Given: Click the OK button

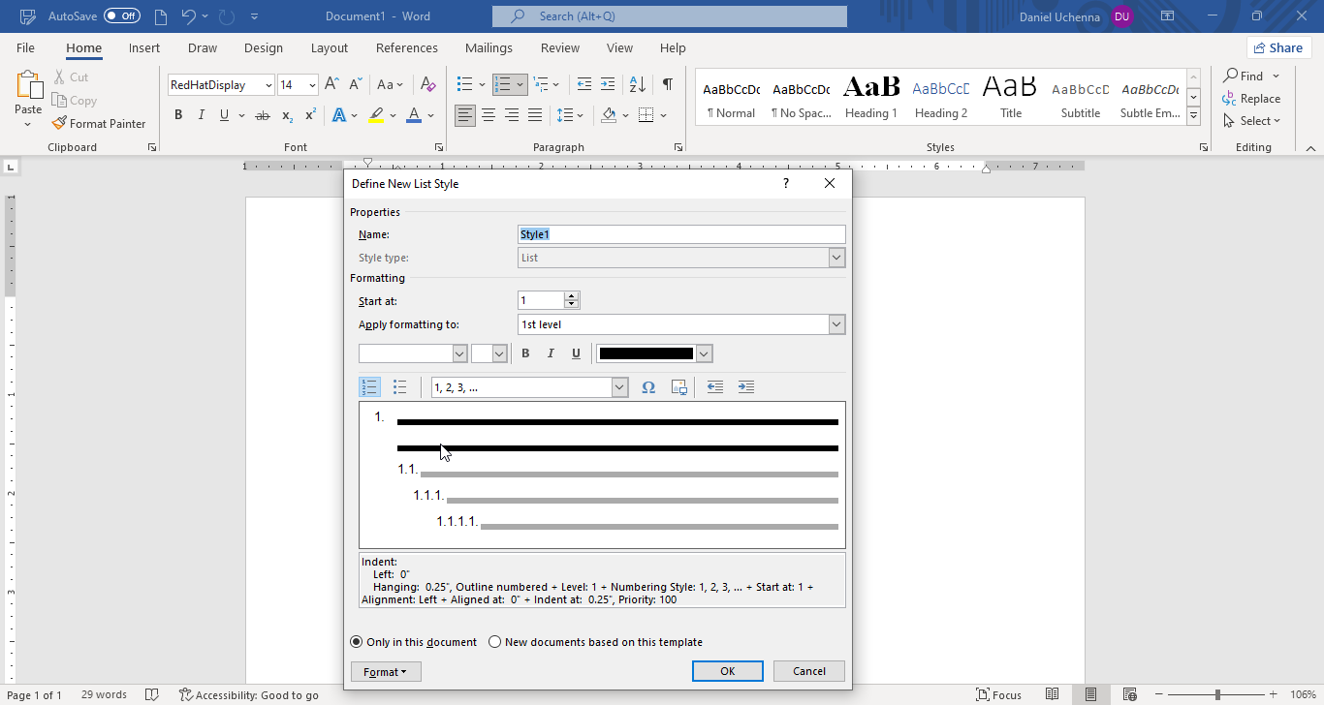Looking at the screenshot, I should click(727, 671).
